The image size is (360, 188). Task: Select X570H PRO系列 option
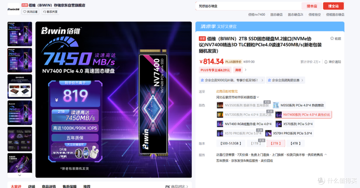pyautogui.click(x=289, y=133)
